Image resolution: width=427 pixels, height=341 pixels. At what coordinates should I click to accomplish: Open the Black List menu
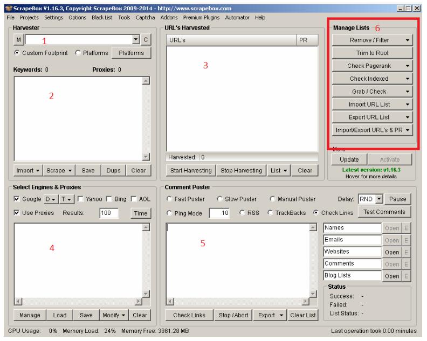pos(102,17)
